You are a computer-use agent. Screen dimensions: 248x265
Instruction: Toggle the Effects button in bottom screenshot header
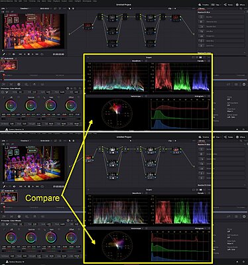241,137
